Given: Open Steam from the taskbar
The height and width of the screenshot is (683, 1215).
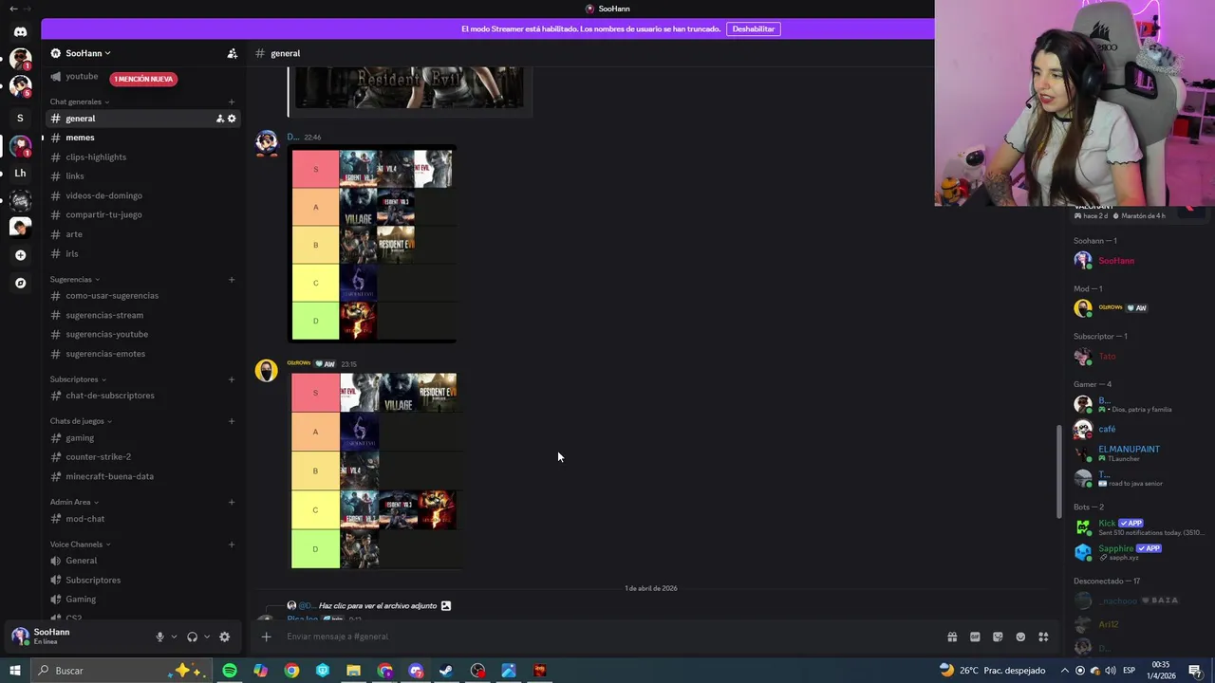Looking at the screenshot, I should (x=446, y=671).
